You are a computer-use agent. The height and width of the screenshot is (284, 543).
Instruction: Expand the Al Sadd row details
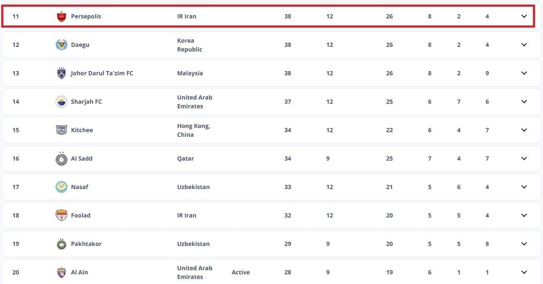pyautogui.click(x=524, y=159)
